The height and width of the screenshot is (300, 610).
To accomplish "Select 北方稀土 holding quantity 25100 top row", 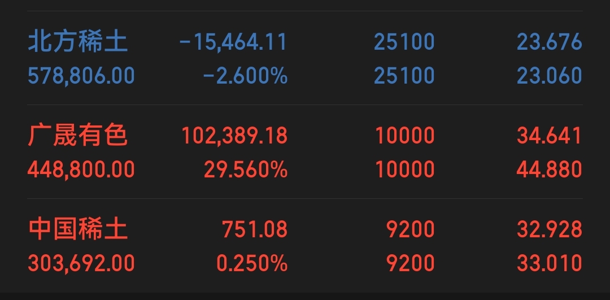I will (x=404, y=42).
